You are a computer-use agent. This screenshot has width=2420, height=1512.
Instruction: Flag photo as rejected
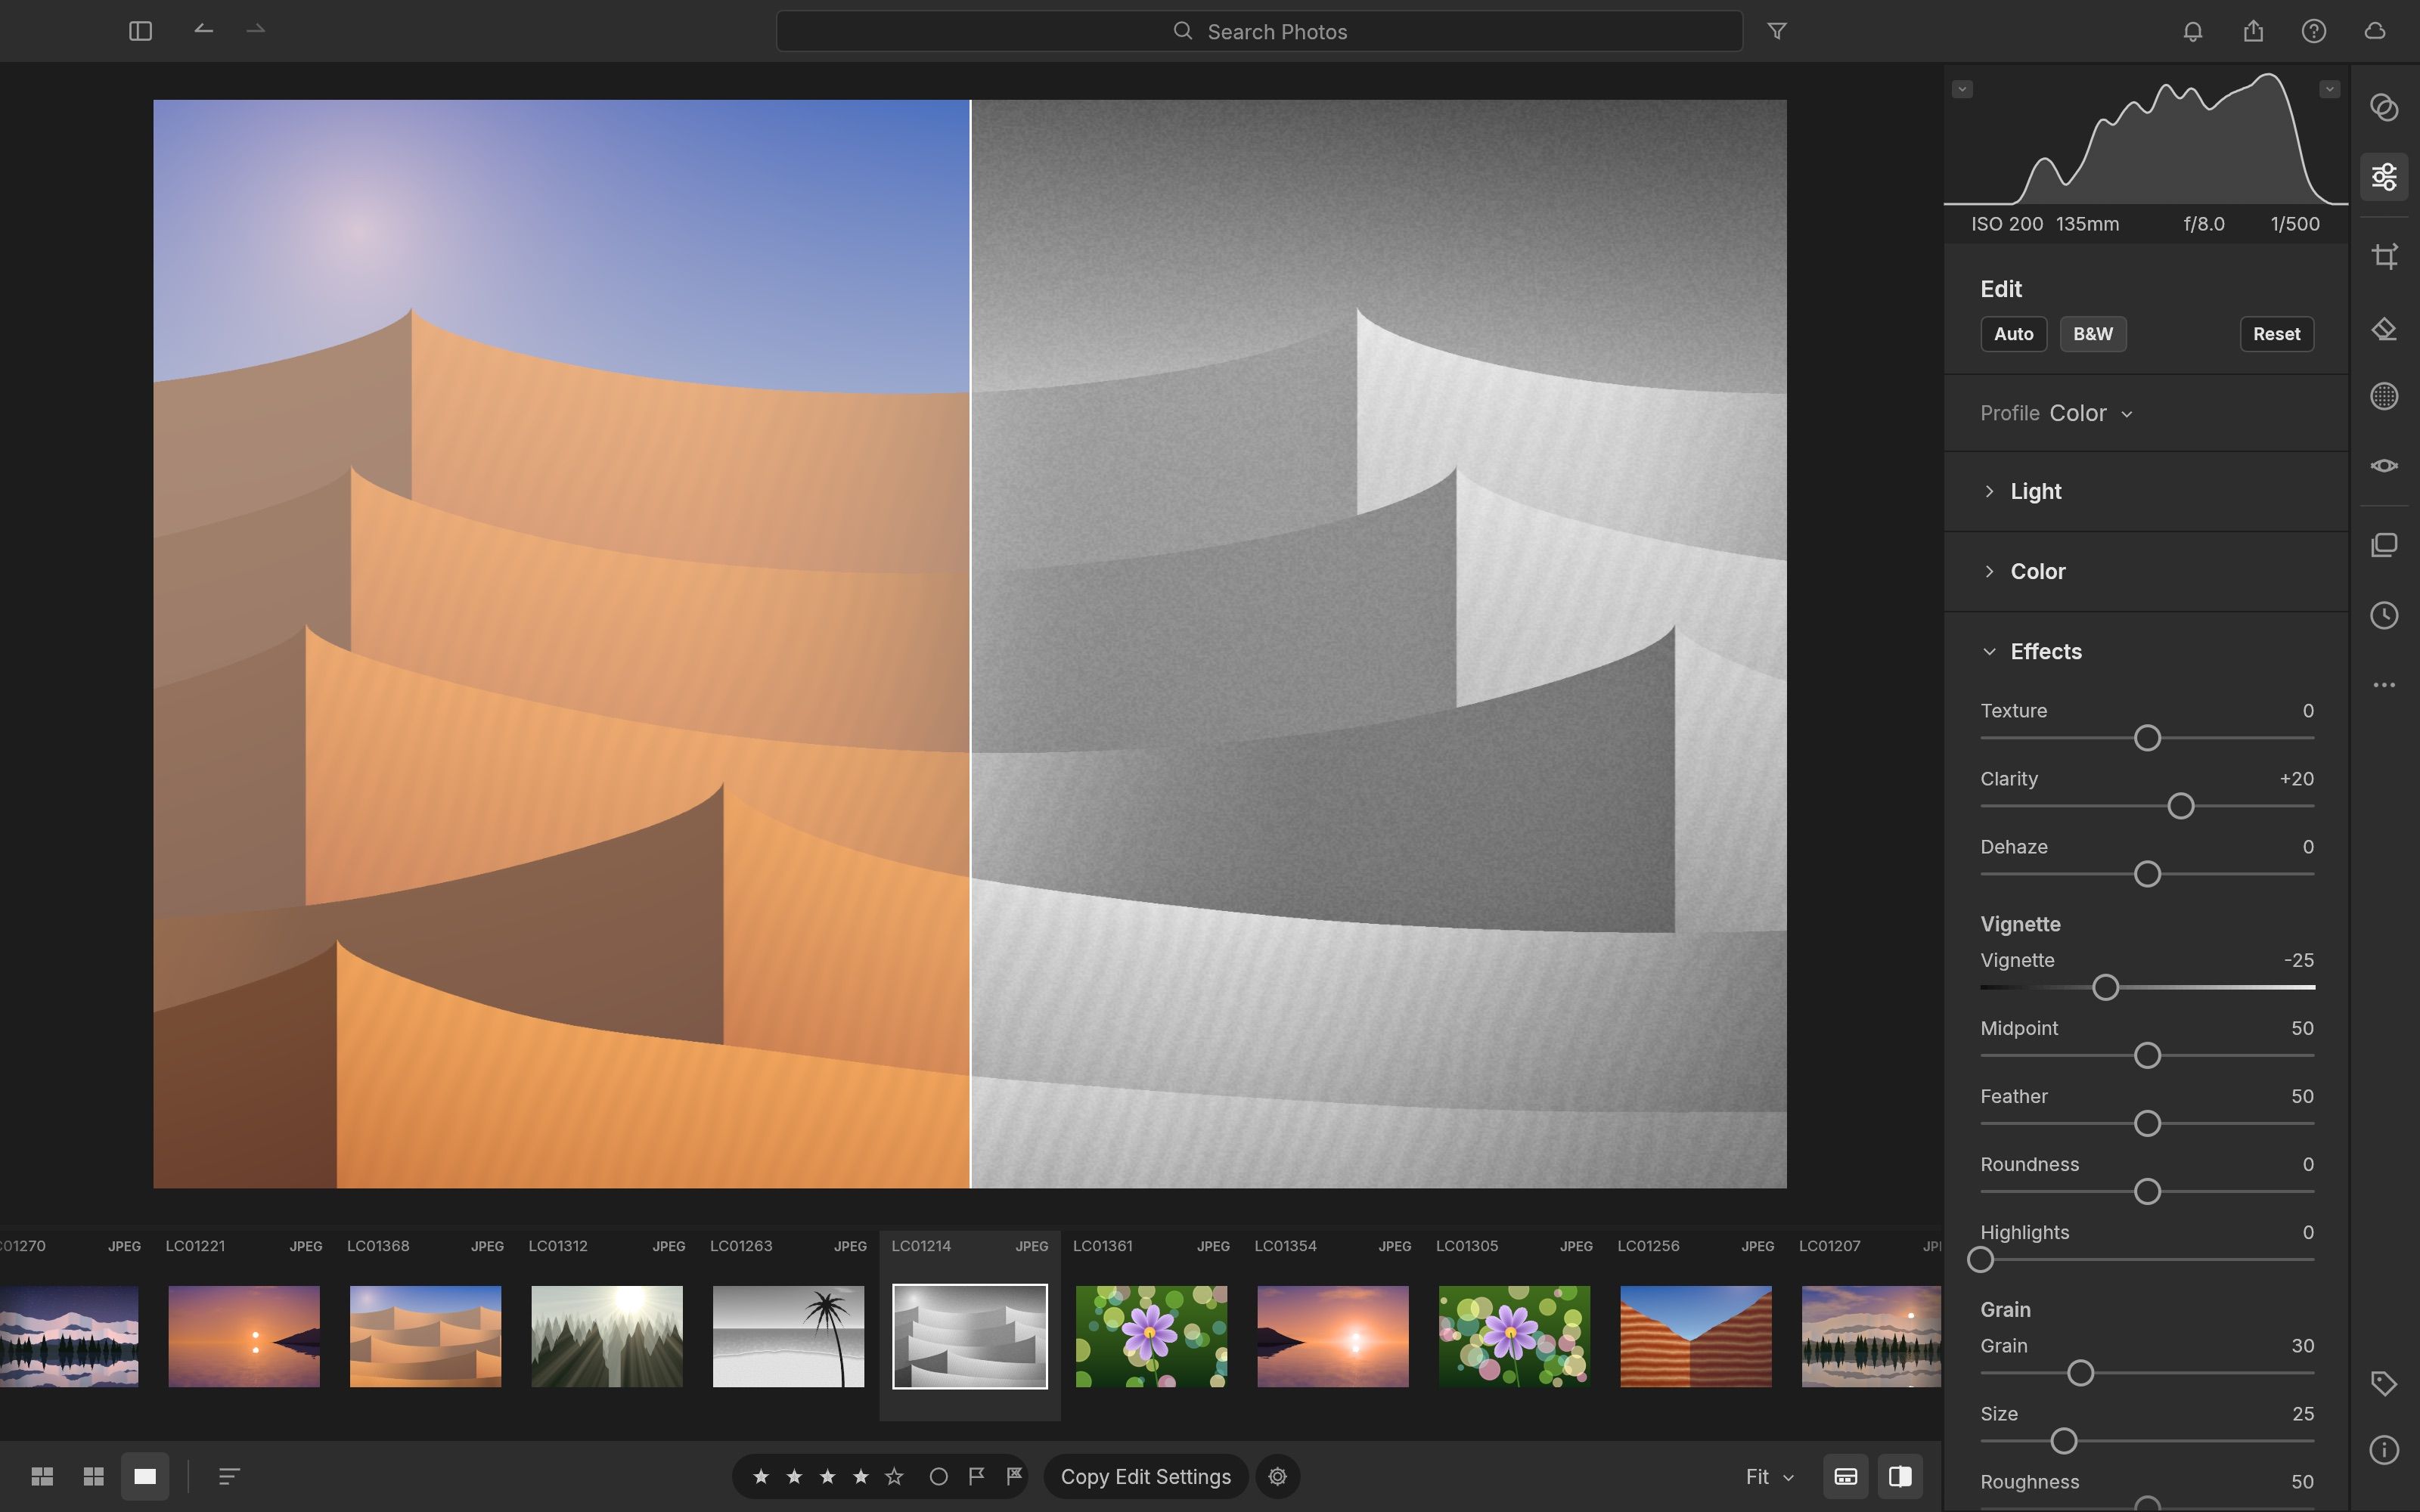[1014, 1476]
